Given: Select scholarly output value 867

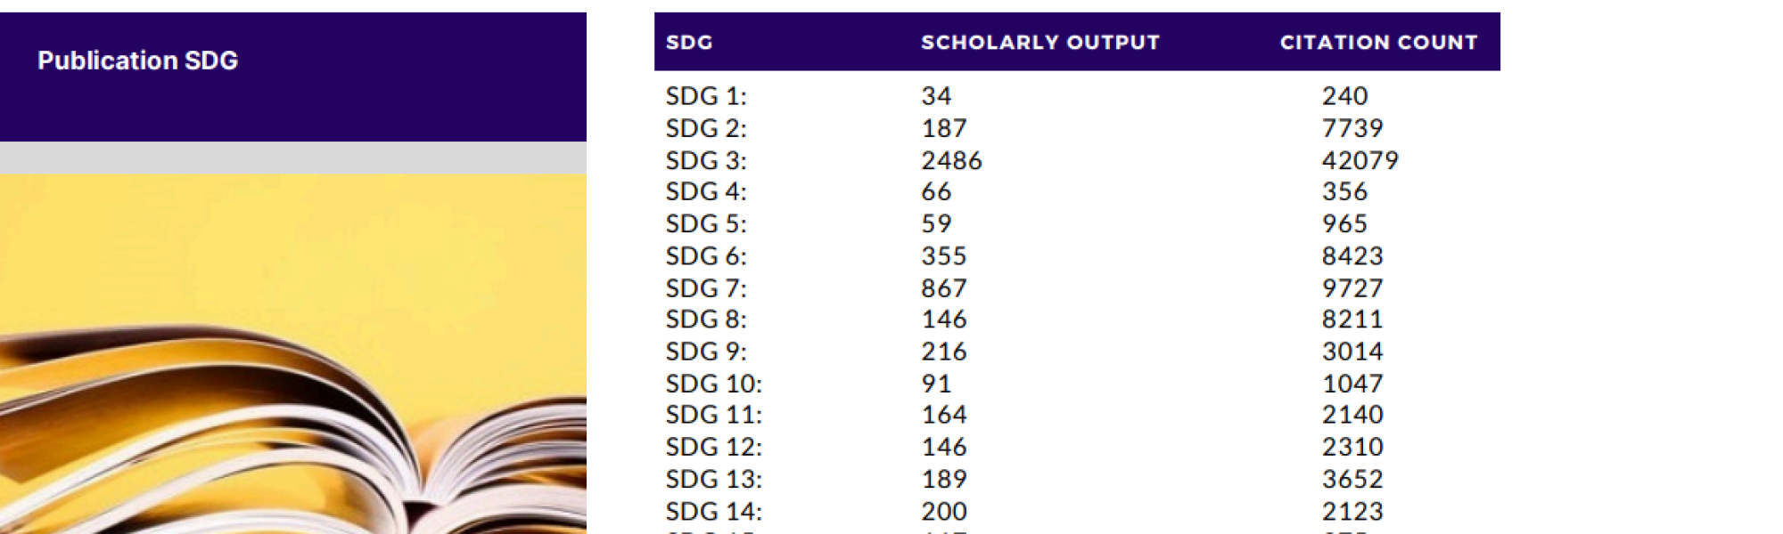Looking at the screenshot, I should (x=943, y=288).
